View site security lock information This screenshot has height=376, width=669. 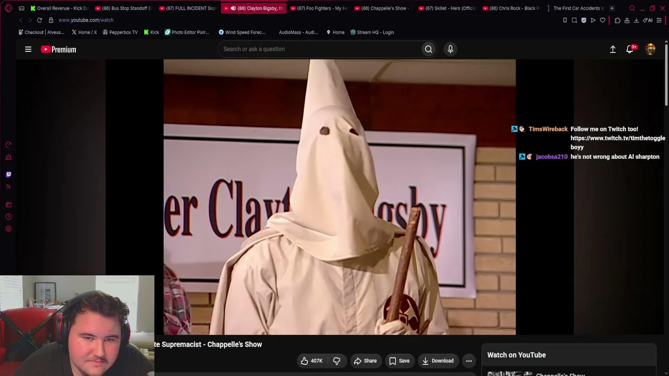(51, 20)
